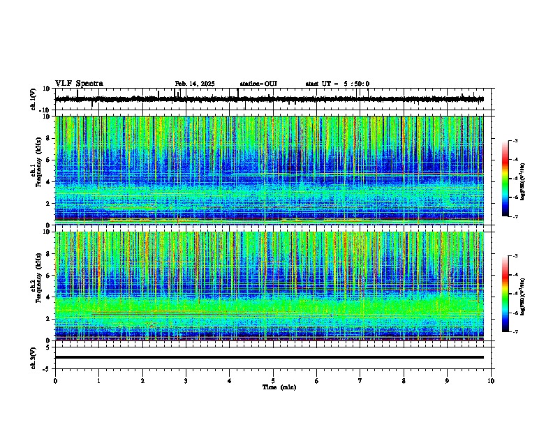Click the ch.1 voltage waveform trace
This screenshot has width=553, height=427.
(x=269, y=99)
